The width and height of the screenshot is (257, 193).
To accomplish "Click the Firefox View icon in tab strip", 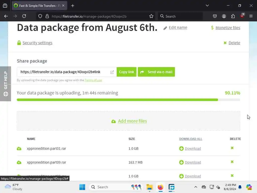I will point(5,6).
